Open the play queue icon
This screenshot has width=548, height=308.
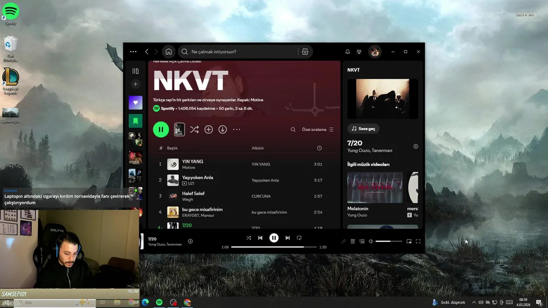(x=353, y=241)
